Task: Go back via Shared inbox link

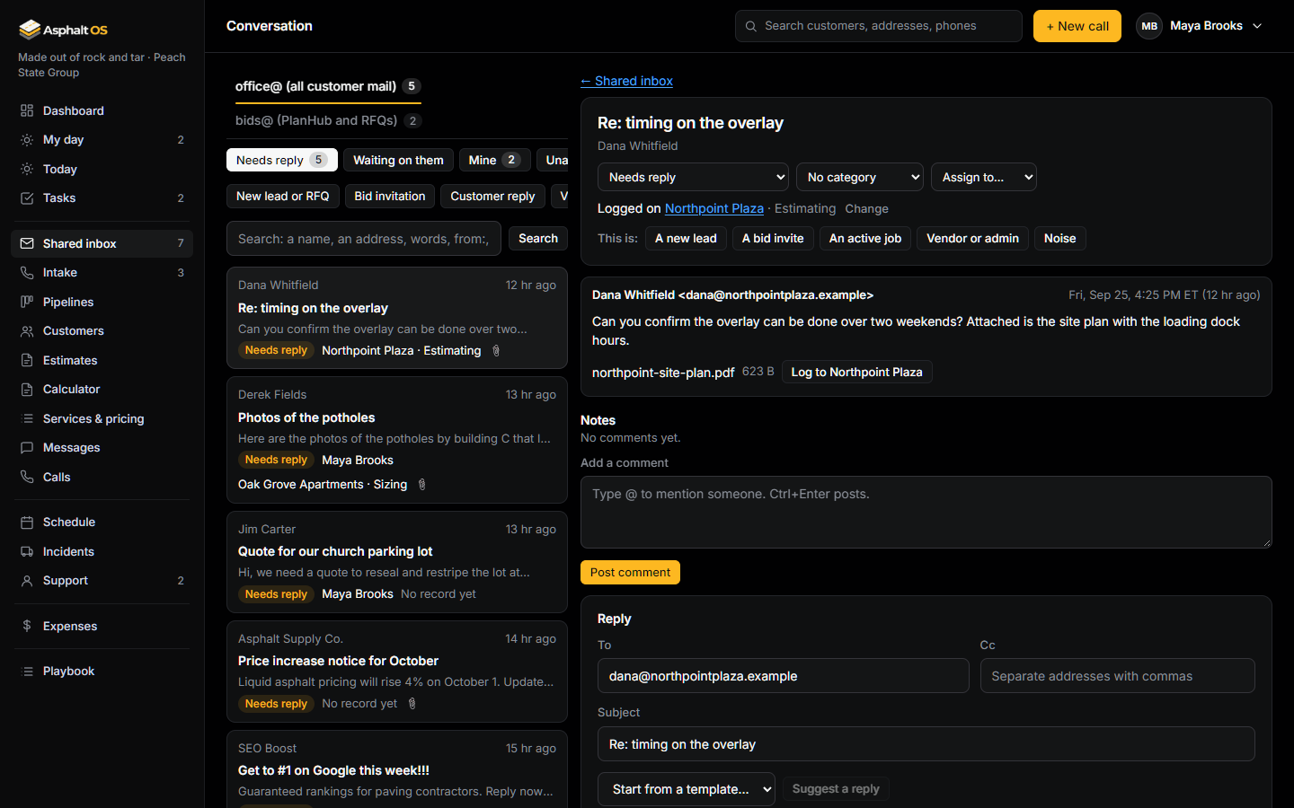Action: (x=626, y=81)
